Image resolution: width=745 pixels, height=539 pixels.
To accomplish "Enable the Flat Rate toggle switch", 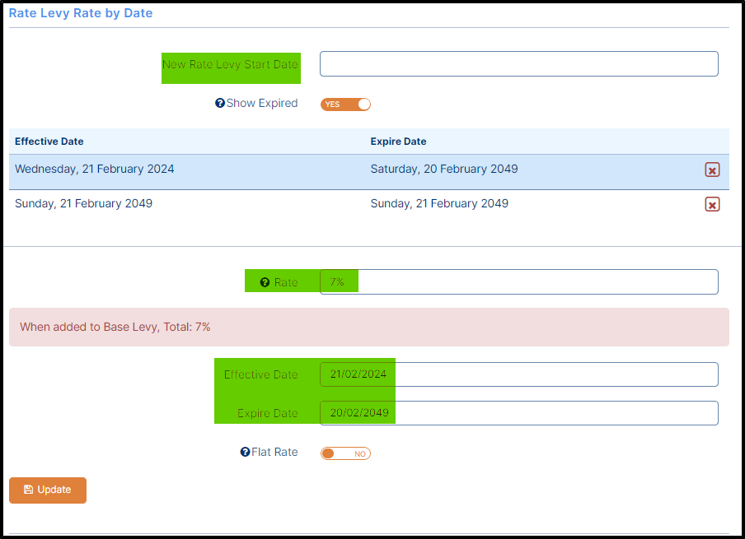I will 345,453.
